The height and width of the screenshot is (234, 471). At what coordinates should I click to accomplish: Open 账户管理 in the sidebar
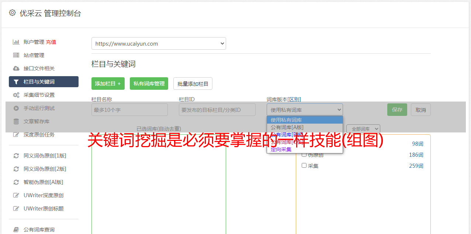(x=34, y=42)
